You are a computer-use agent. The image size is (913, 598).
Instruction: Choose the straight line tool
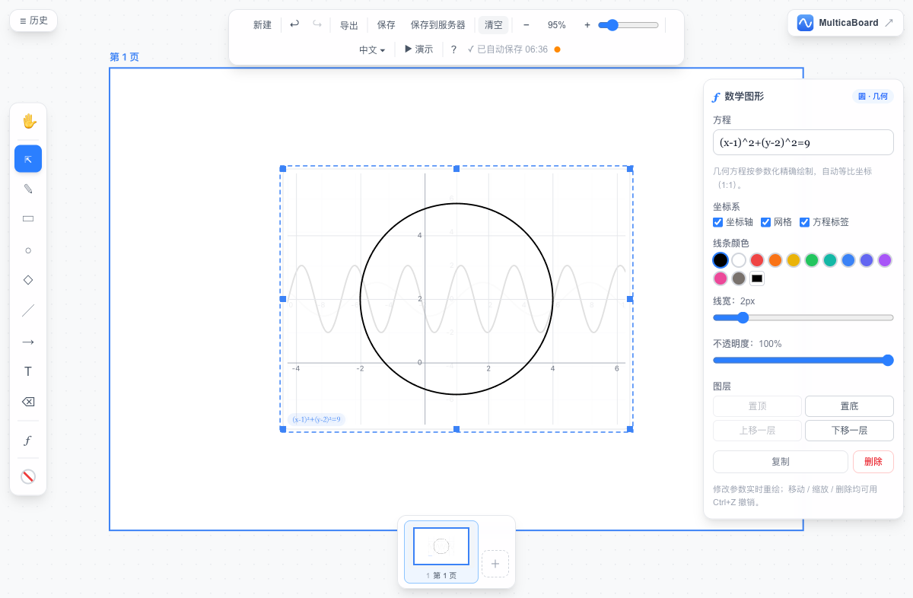coord(28,310)
